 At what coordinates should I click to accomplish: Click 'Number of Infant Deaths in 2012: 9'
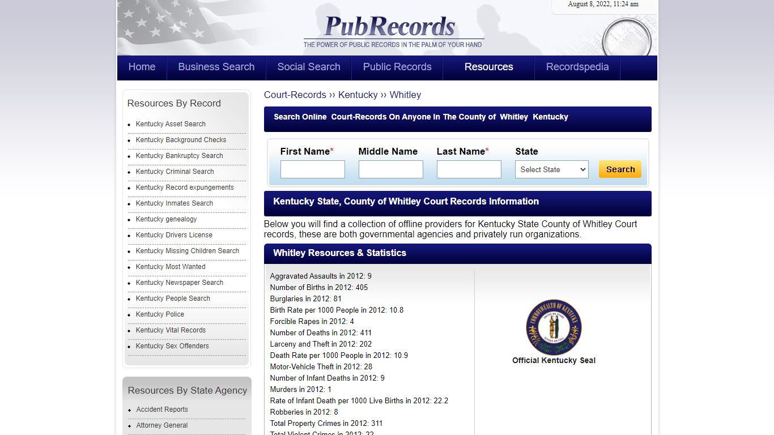328,378
